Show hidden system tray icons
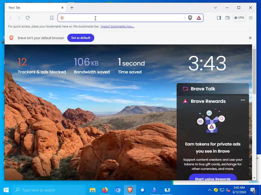The width and height of the screenshot is (261, 195). tap(210, 190)
